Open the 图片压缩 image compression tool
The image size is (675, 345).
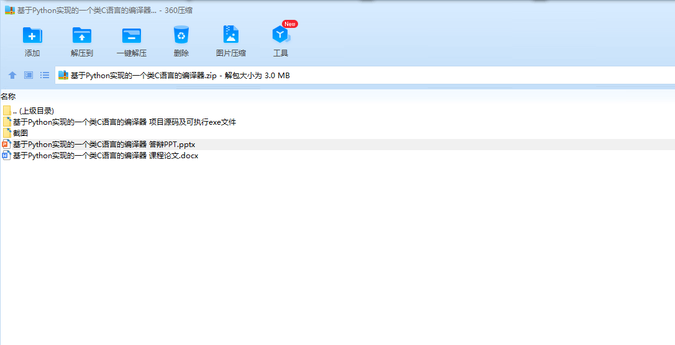pos(231,34)
